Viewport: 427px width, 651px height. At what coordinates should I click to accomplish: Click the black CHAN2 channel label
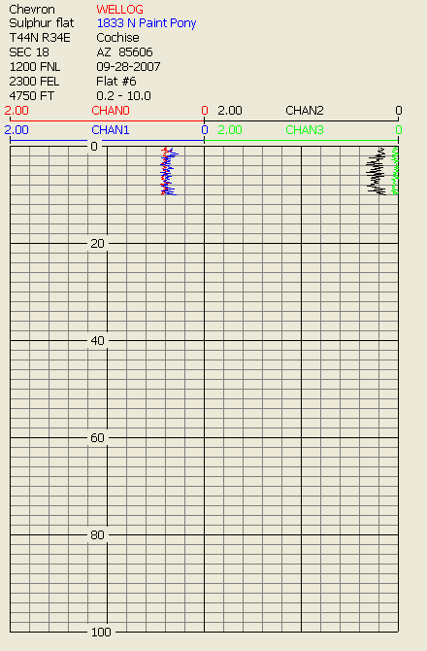(x=305, y=111)
